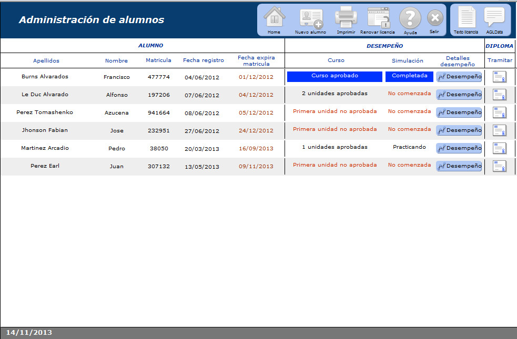
Task: Click matricula number 232951
Action: [x=159, y=130]
